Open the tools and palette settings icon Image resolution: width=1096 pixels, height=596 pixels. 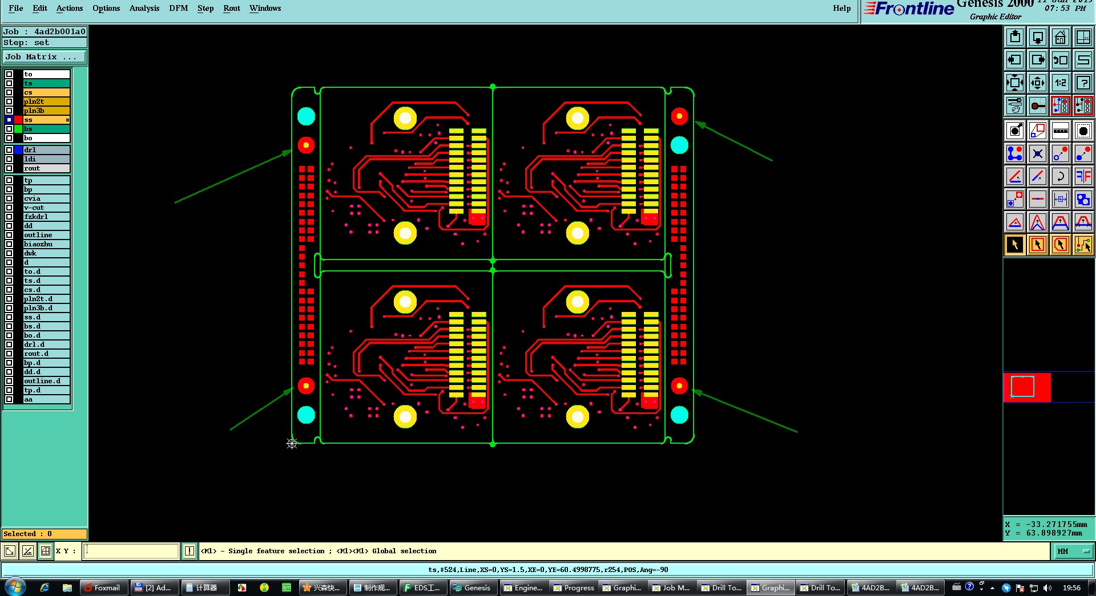click(1015, 106)
